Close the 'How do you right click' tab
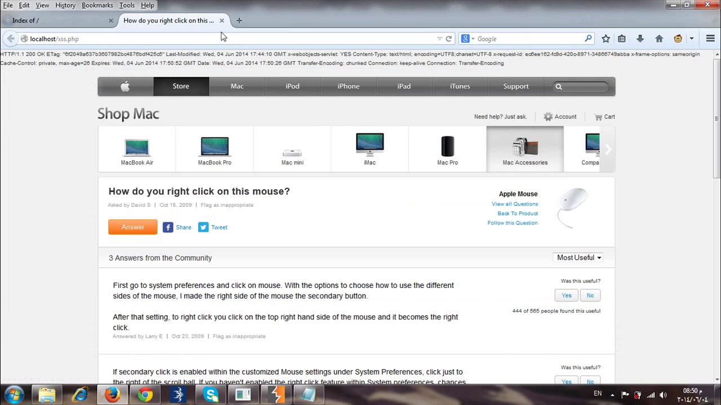Screen dimensions: 721x405 click(222, 20)
